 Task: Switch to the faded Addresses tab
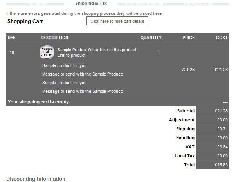[38, 4]
